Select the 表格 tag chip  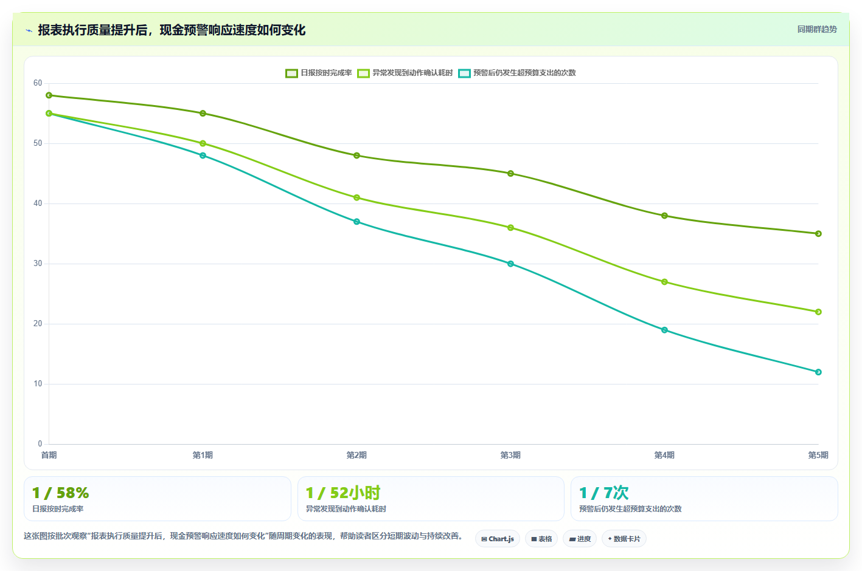click(x=541, y=539)
